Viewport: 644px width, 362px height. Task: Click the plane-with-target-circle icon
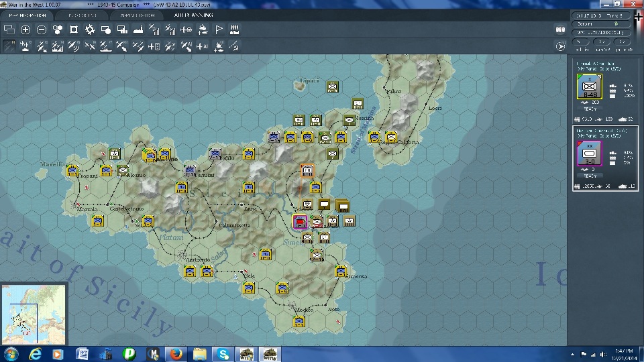186,29
